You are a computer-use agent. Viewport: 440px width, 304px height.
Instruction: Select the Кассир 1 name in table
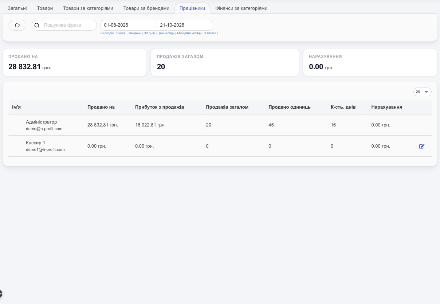click(x=36, y=143)
